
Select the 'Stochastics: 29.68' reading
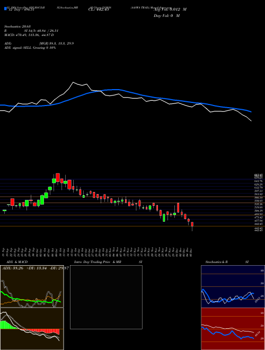[x=17, y=27]
